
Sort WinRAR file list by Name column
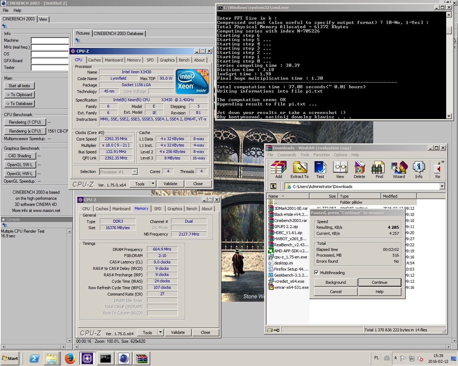tap(288, 196)
